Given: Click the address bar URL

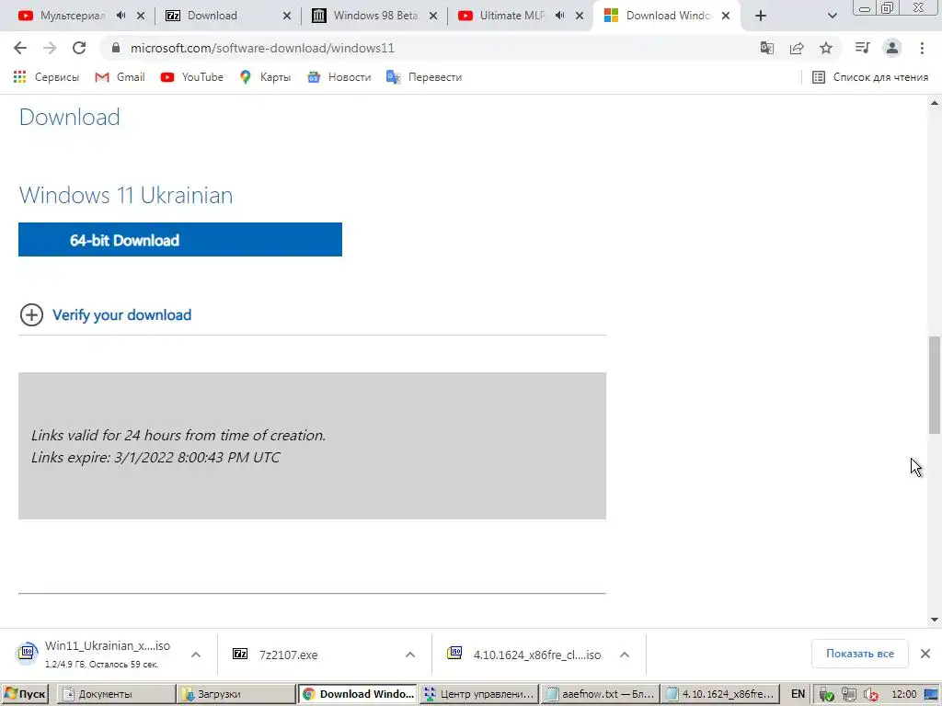Looking at the screenshot, I should point(262,48).
